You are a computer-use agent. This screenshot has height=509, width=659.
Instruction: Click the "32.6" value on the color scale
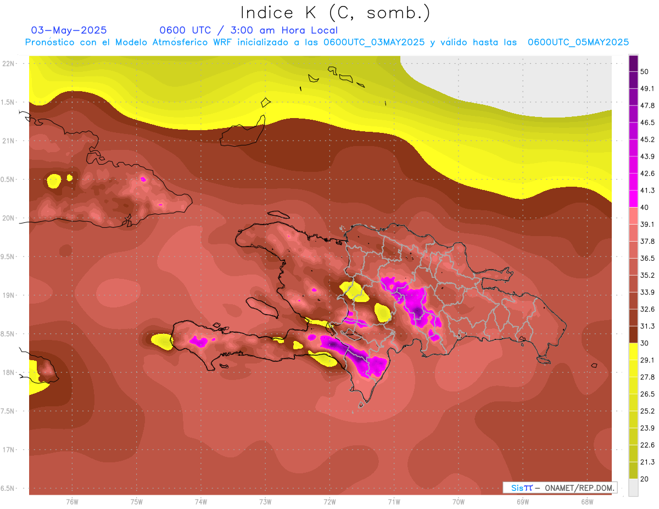[x=648, y=309]
